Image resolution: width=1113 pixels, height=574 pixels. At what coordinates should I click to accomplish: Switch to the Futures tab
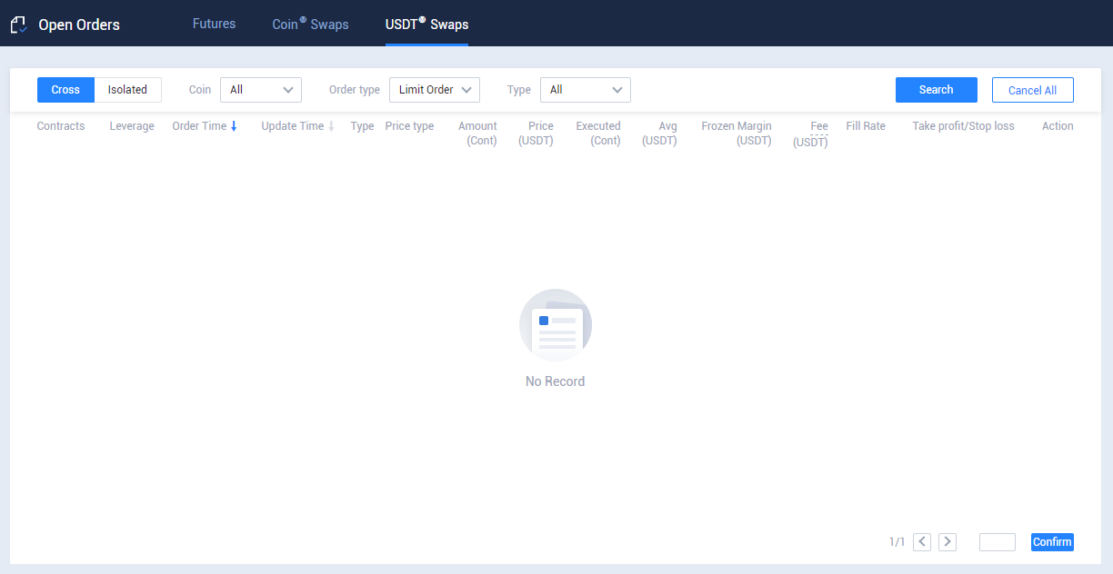coord(214,25)
